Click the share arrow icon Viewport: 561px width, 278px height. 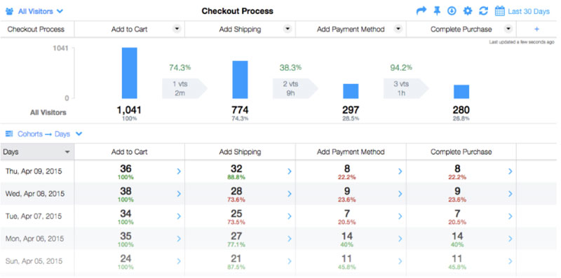(x=421, y=11)
